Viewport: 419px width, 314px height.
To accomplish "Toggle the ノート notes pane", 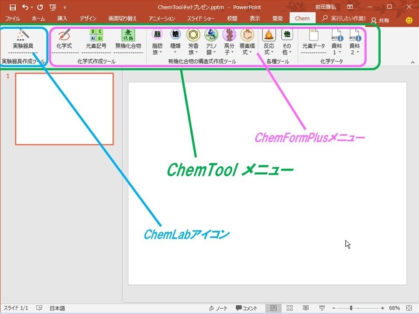I will 218,308.
